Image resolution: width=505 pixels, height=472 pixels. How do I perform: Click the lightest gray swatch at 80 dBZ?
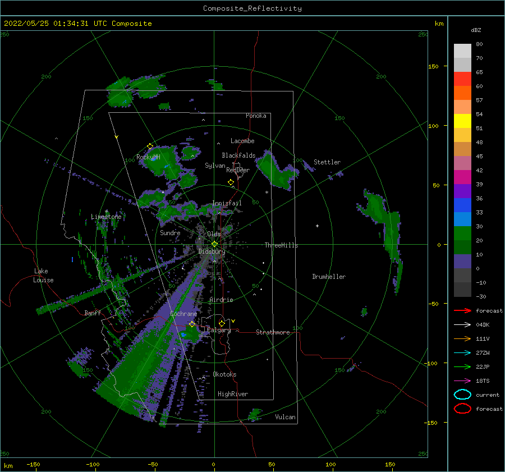click(462, 51)
